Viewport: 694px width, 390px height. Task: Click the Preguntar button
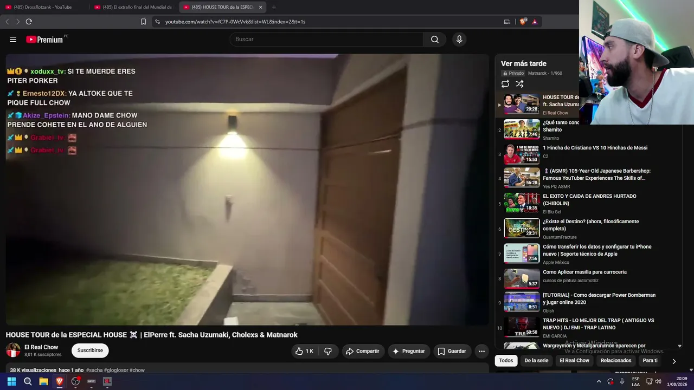(409, 351)
